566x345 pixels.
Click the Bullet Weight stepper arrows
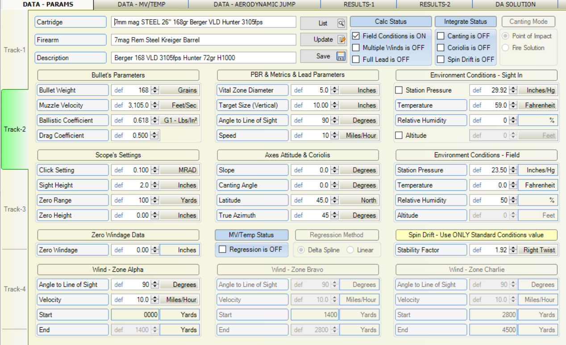(155, 90)
